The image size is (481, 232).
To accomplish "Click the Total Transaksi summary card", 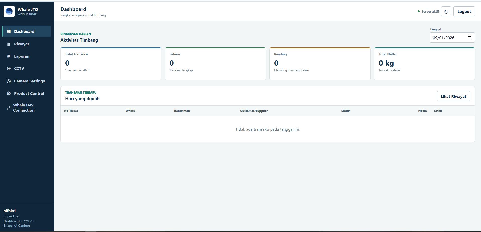I will point(111,64).
